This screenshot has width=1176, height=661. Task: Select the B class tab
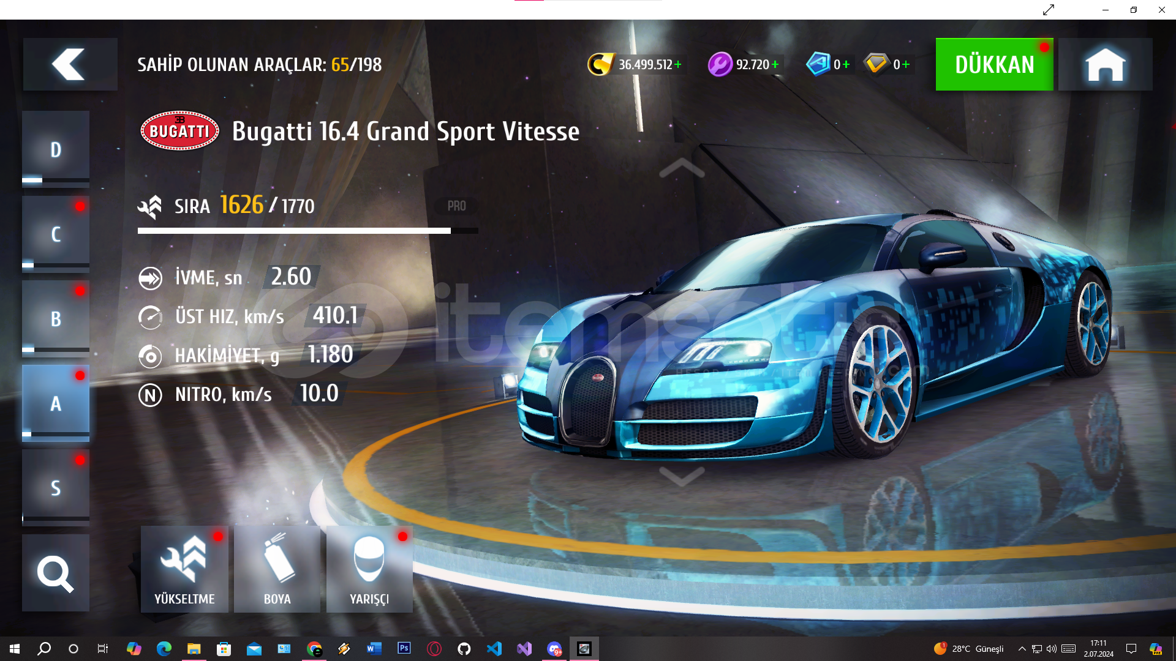56,318
